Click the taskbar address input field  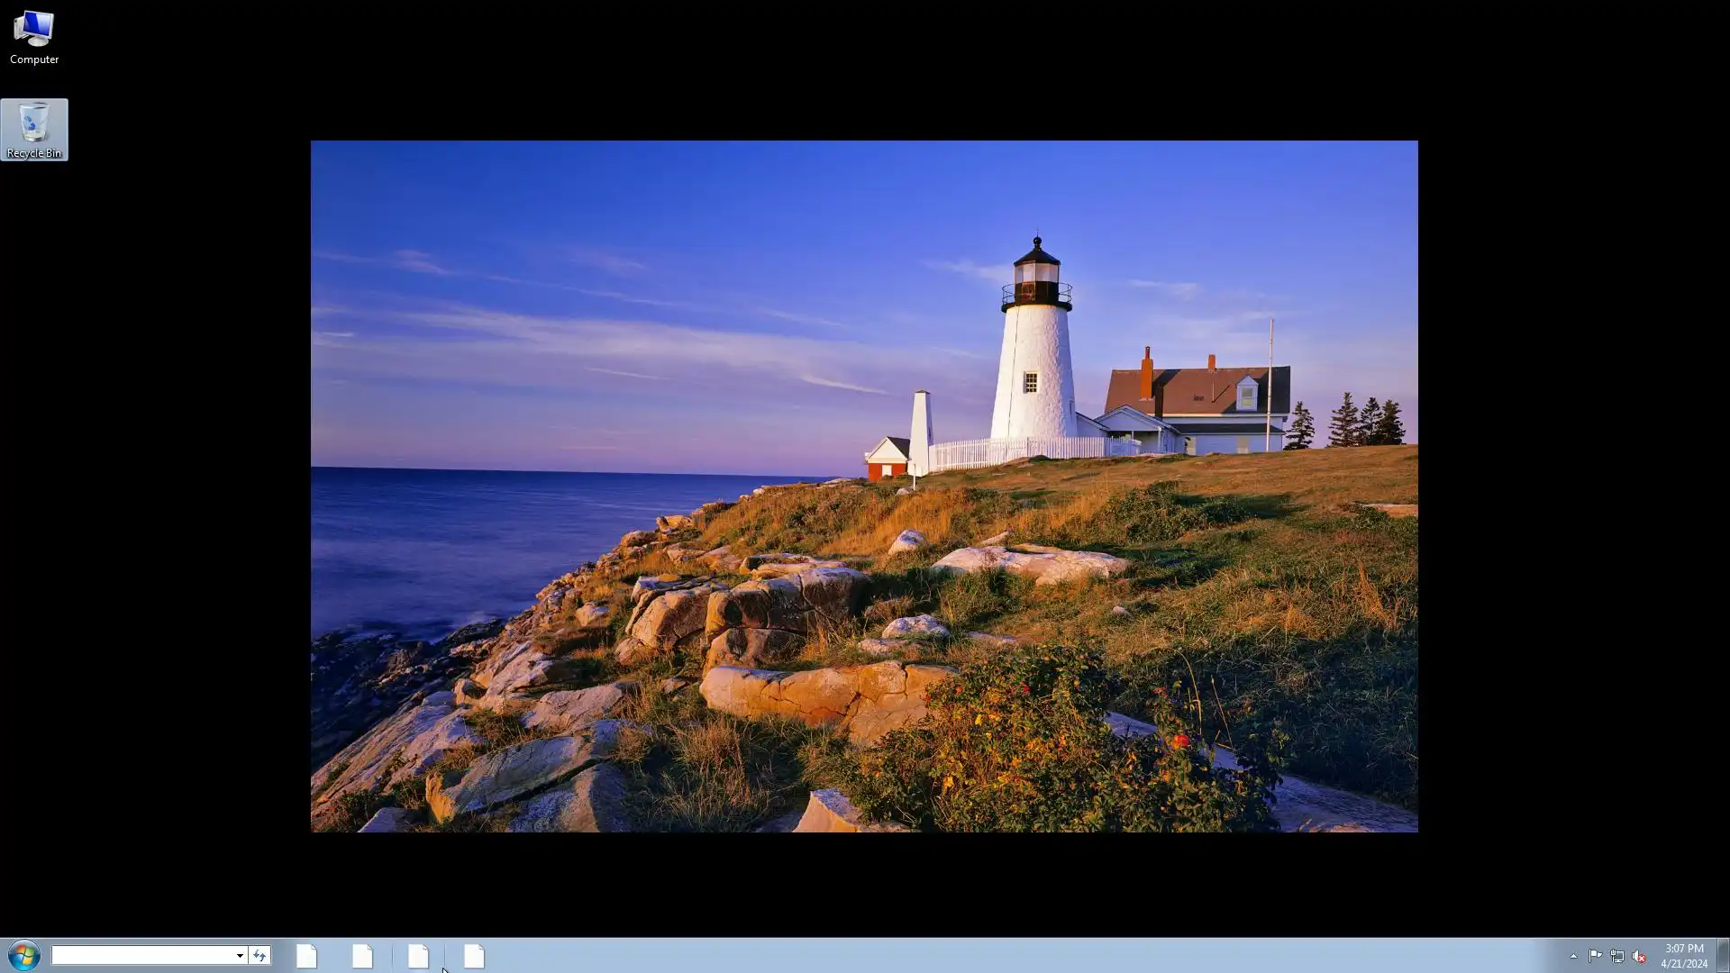pos(142,955)
